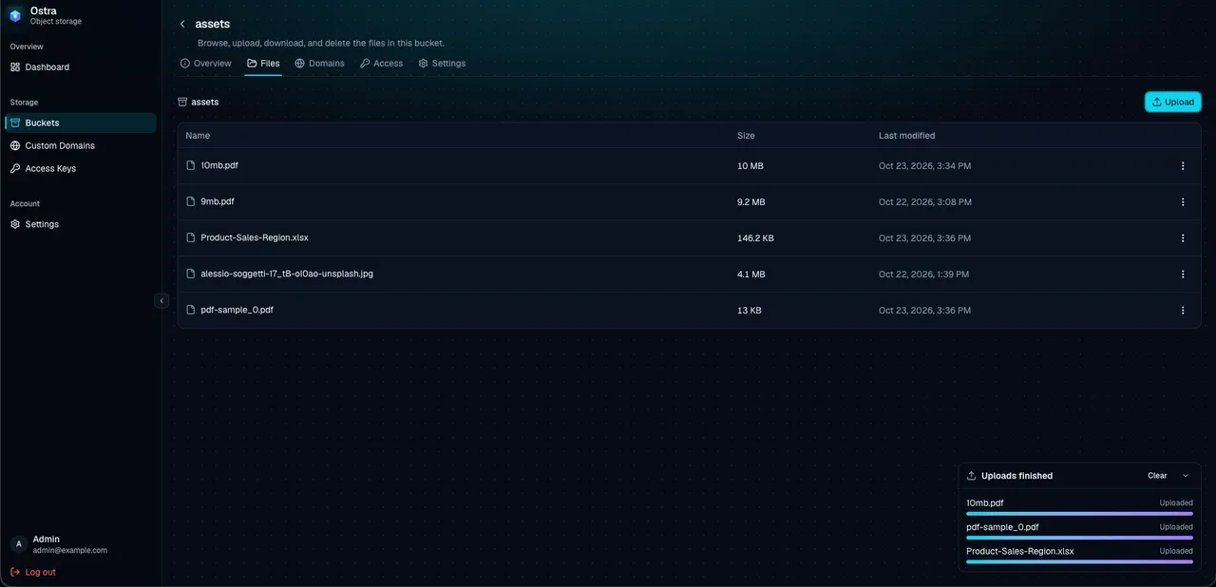Image resolution: width=1216 pixels, height=587 pixels.
Task: Select file name 10mb.pdf in table
Action: [x=219, y=165]
